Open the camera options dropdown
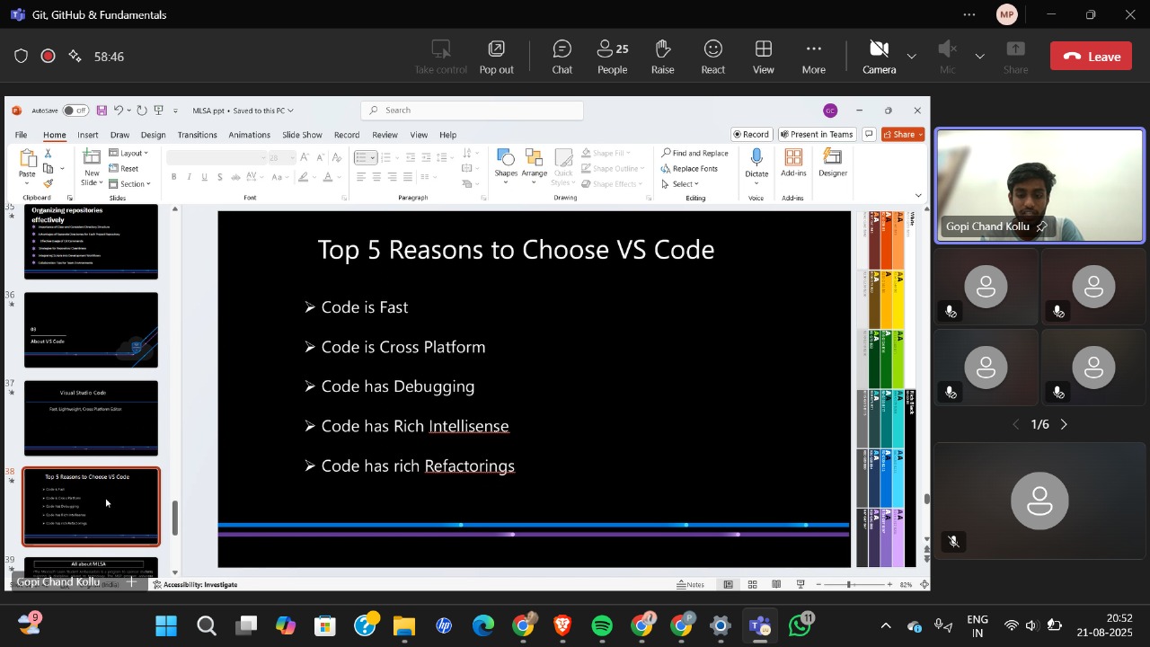1150x647 pixels. coord(911,56)
